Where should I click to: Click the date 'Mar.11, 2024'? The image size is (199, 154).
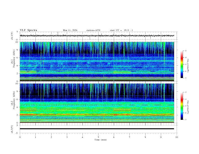point(70,30)
